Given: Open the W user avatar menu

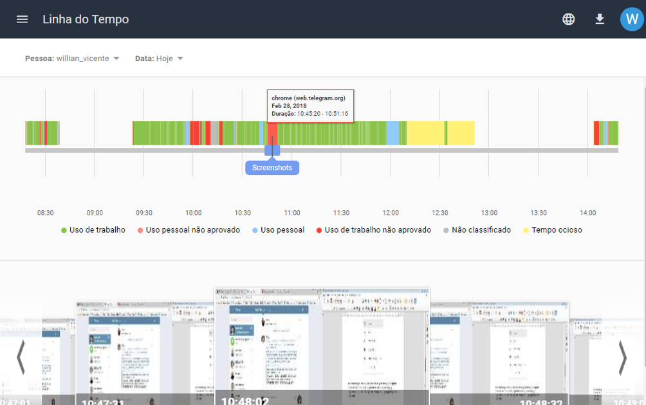Looking at the screenshot, I should click(x=631, y=19).
